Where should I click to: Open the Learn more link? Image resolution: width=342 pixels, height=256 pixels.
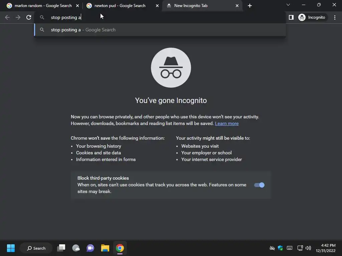pos(227,123)
